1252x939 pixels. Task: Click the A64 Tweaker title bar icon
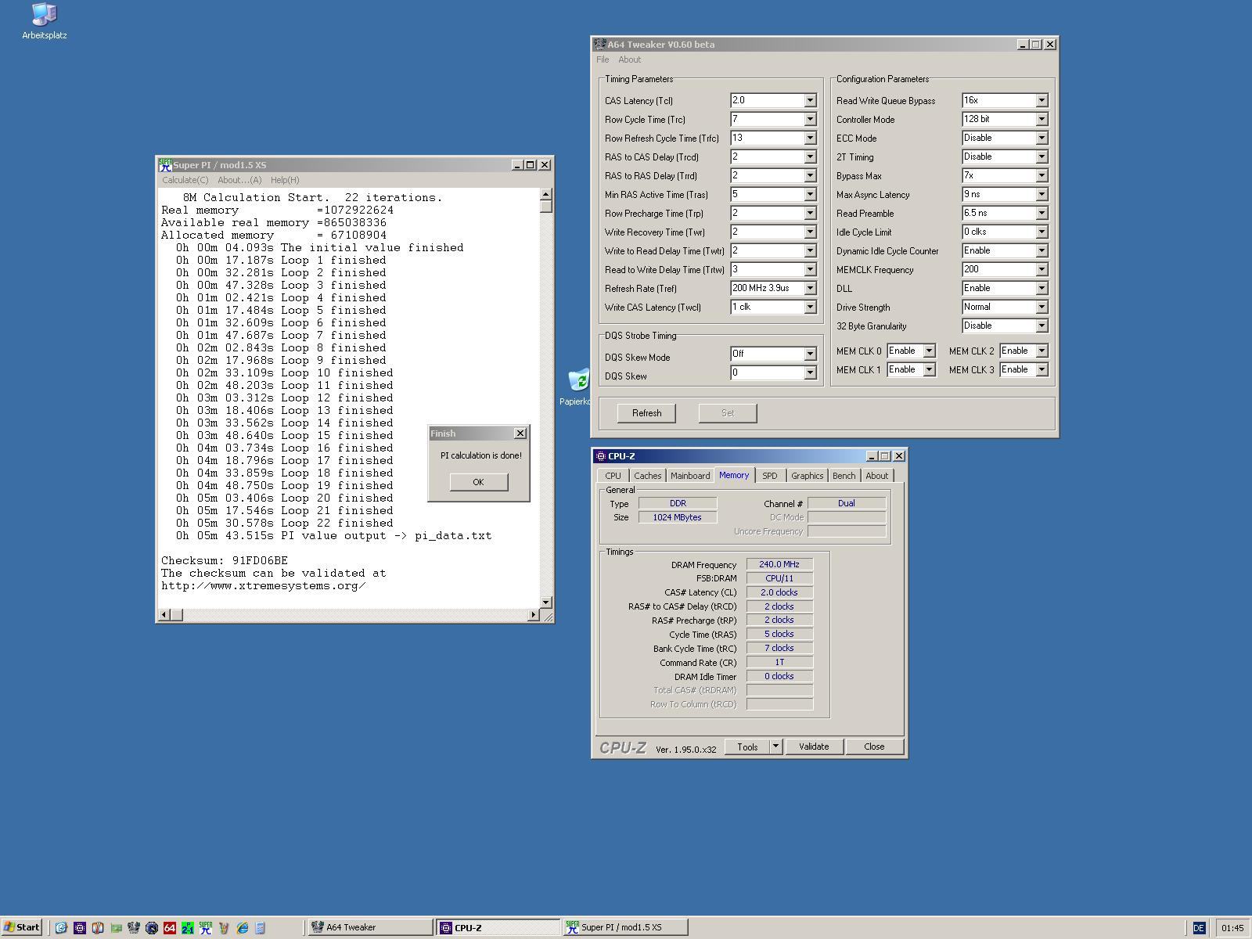[600, 45]
